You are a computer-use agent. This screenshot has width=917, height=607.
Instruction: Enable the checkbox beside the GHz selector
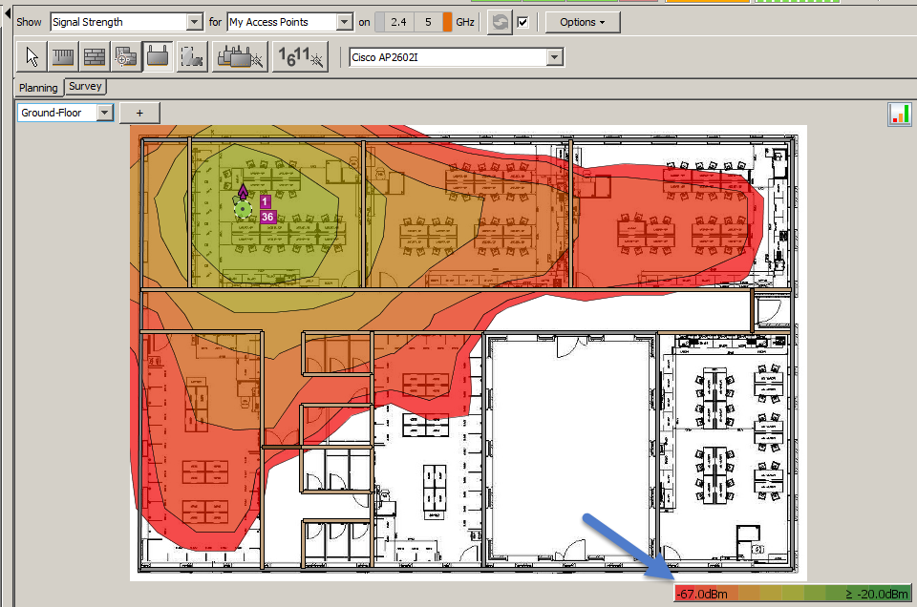521,20
